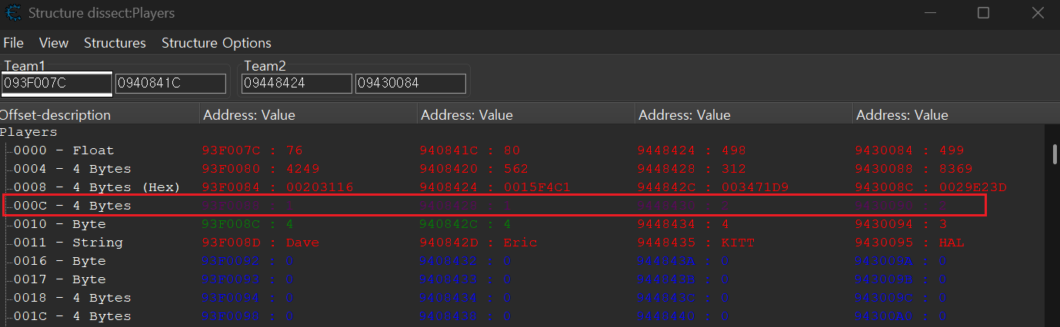Click the vertical scrollbar thumb
The image size is (1060, 327).
(x=1054, y=154)
